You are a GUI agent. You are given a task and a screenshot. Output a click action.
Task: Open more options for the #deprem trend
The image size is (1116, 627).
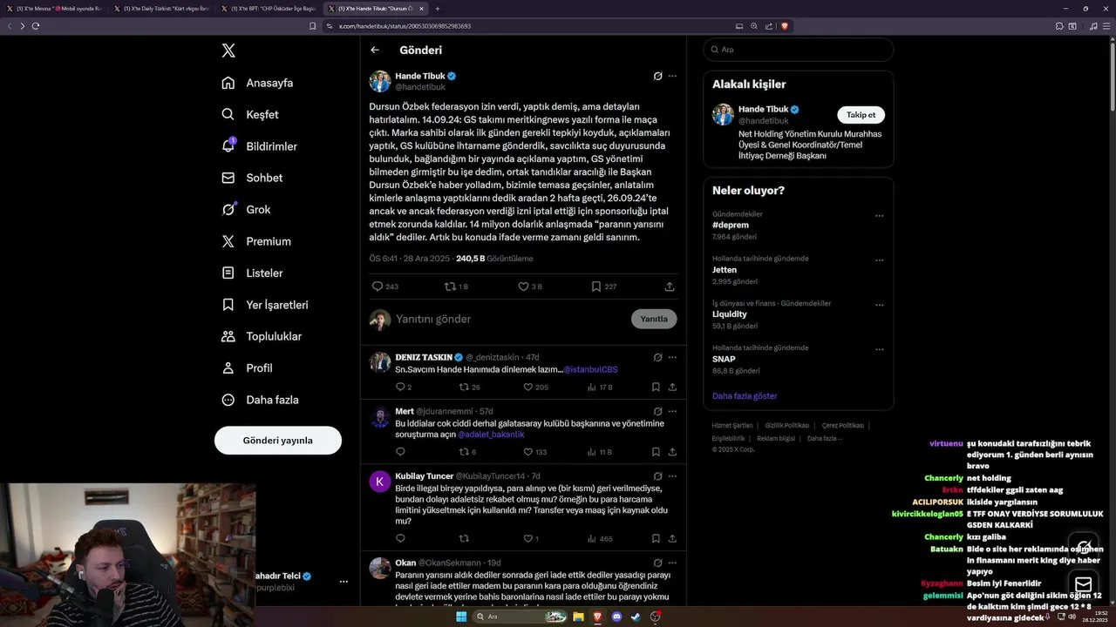879,215
